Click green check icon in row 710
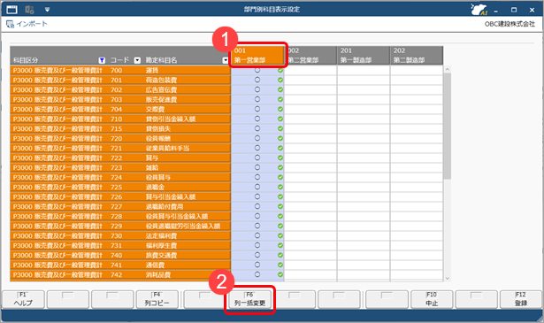Image resolution: width=544 pixels, height=323 pixels. (280, 119)
